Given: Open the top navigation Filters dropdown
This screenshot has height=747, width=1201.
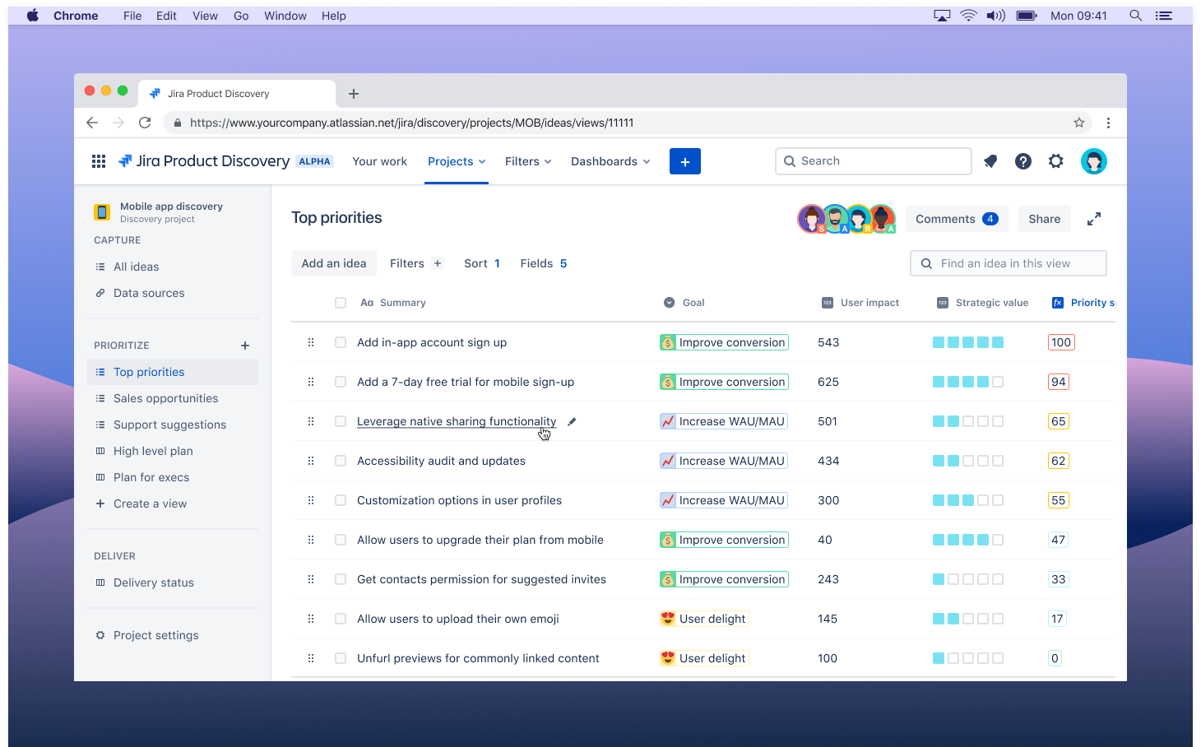Looking at the screenshot, I should point(528,161).
